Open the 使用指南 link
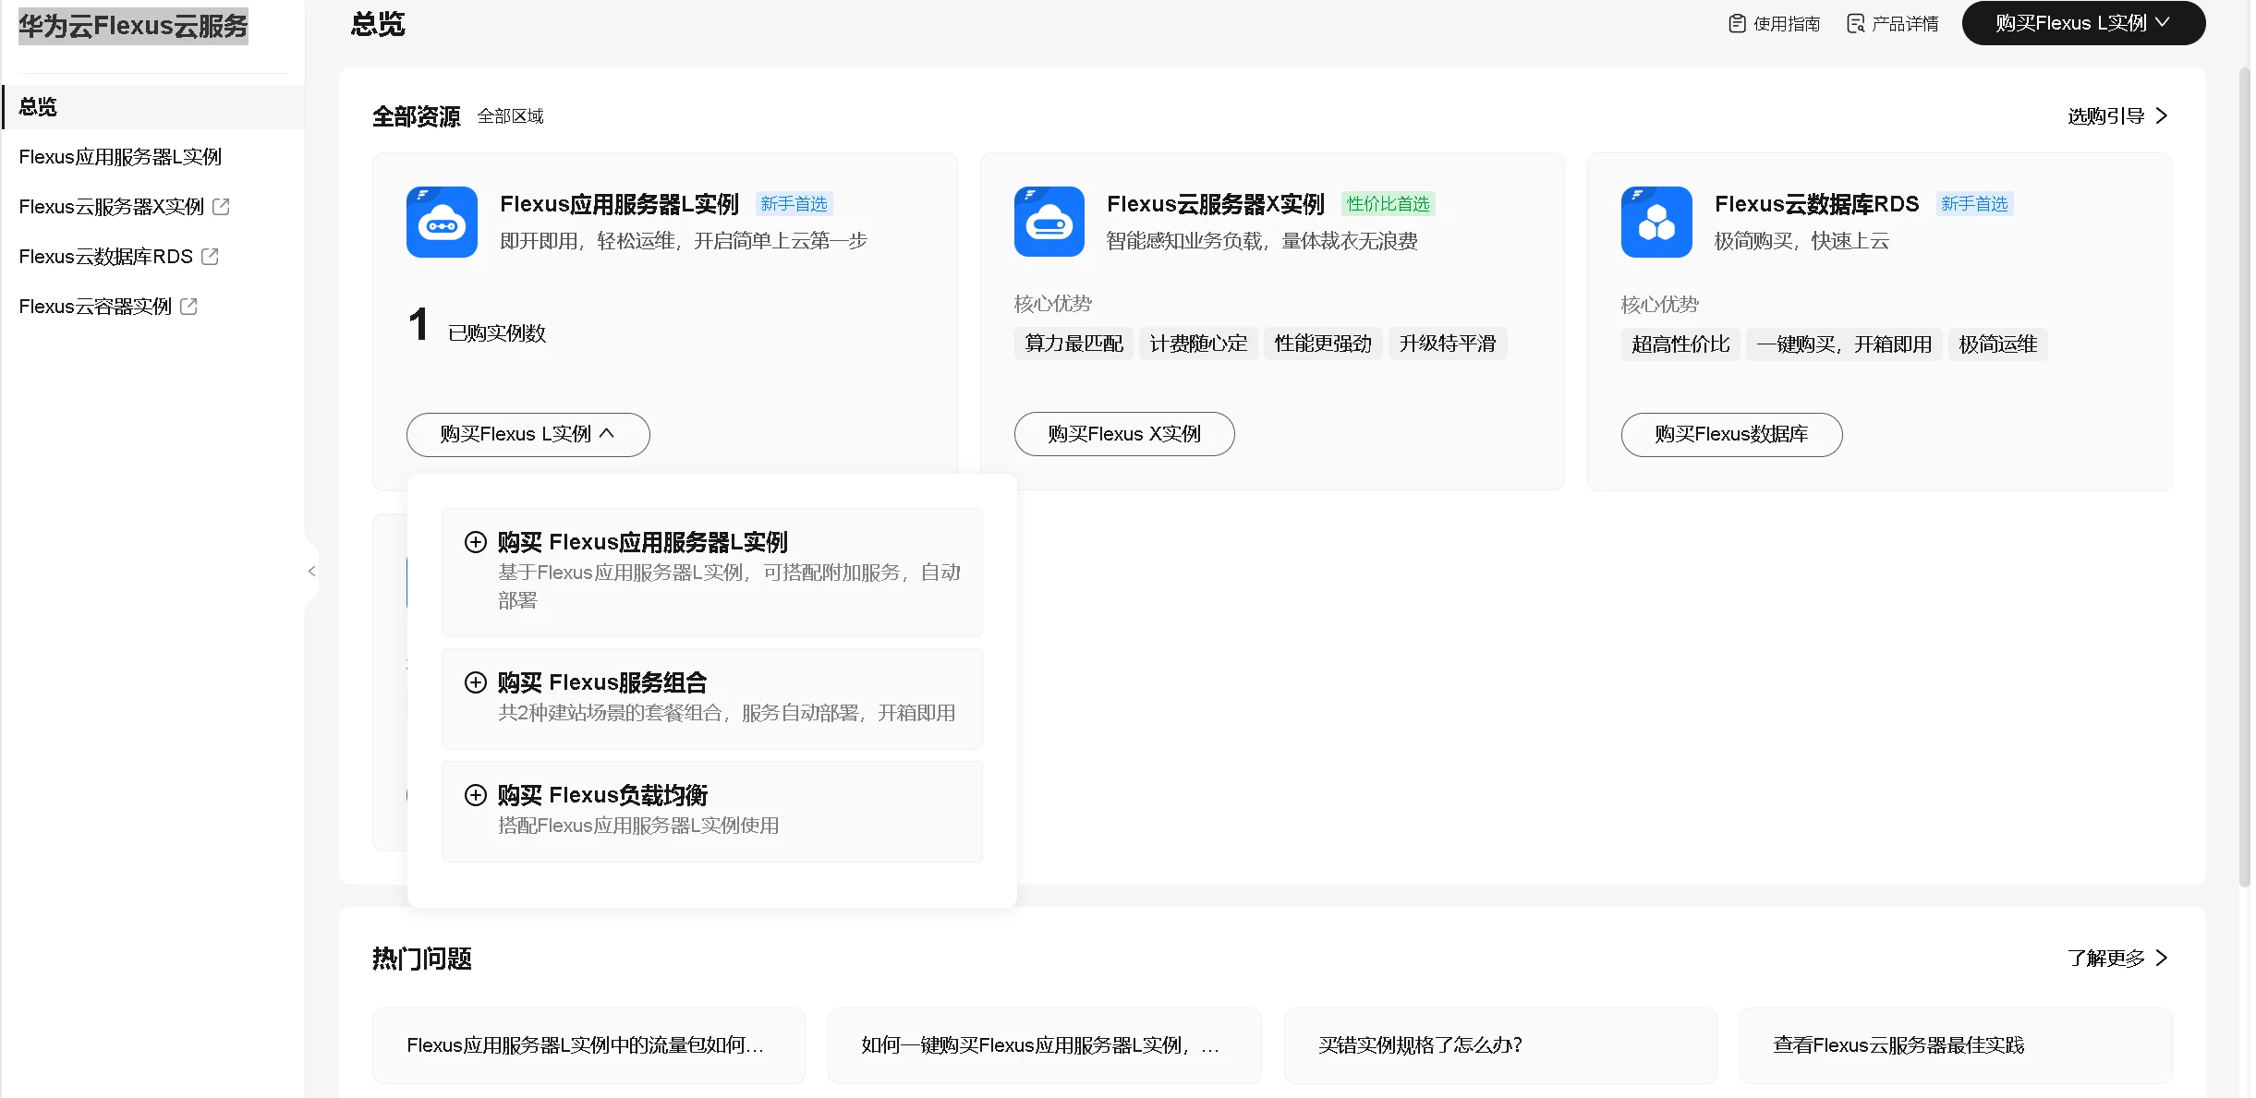Image resolution: width=2256 pixels, height=1098 pixels. [1775, 23]
